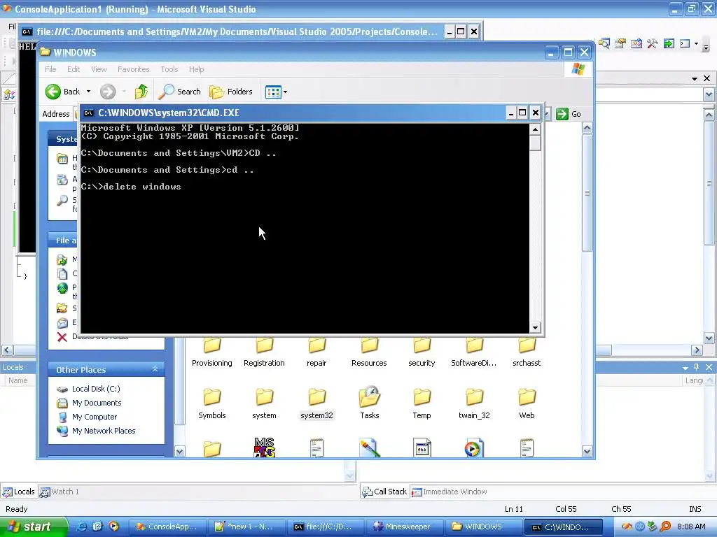Click Visual Studio hammer and wrench toolbox icon
The width and height of the screenshot is (717, 537).
[652, 43]
